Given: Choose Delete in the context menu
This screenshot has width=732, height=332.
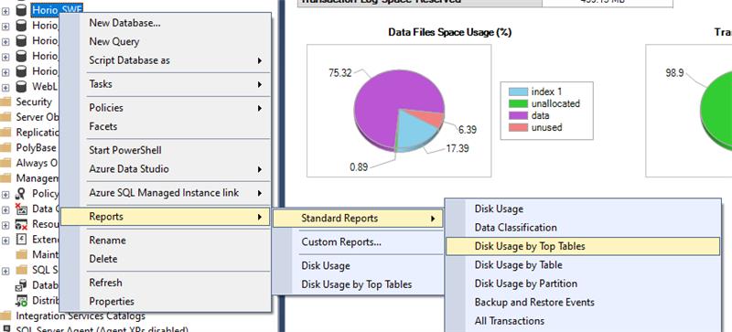Looking at the screenshot, I should [x=166, y=259].
